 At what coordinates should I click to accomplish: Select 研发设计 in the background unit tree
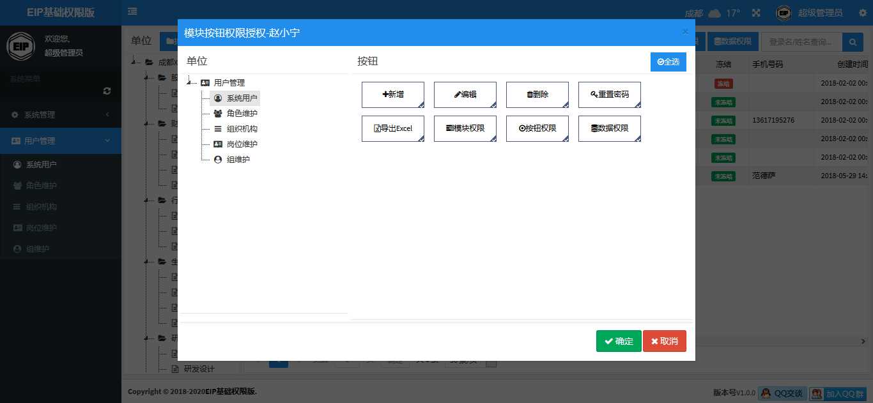click(x=199, y=369)
